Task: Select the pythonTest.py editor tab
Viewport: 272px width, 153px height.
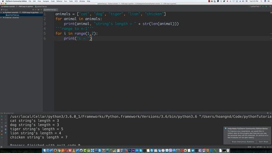Action: [x=50, y=10]
